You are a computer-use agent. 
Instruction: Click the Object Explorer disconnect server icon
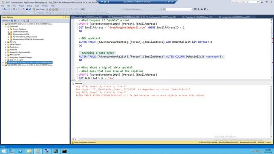pyautogui.click(x=15, y=21)
